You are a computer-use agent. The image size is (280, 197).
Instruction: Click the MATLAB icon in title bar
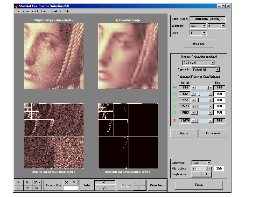pyautogui.click(x=16, y=6)
